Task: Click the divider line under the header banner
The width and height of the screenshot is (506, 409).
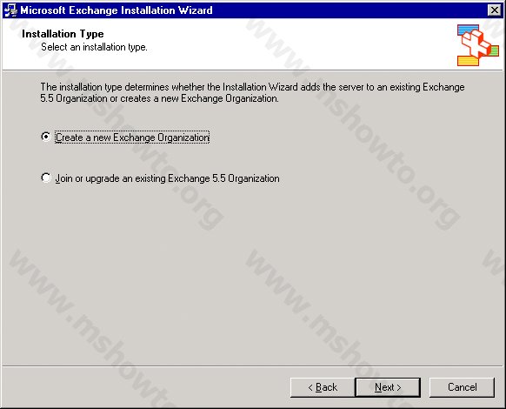Action: pos(252,70)
